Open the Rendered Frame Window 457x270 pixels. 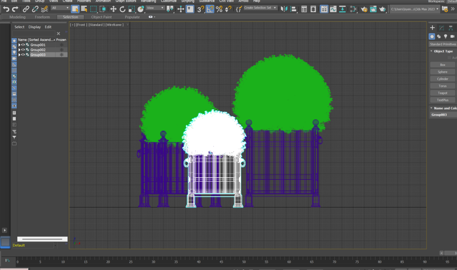tap(373, 9)
